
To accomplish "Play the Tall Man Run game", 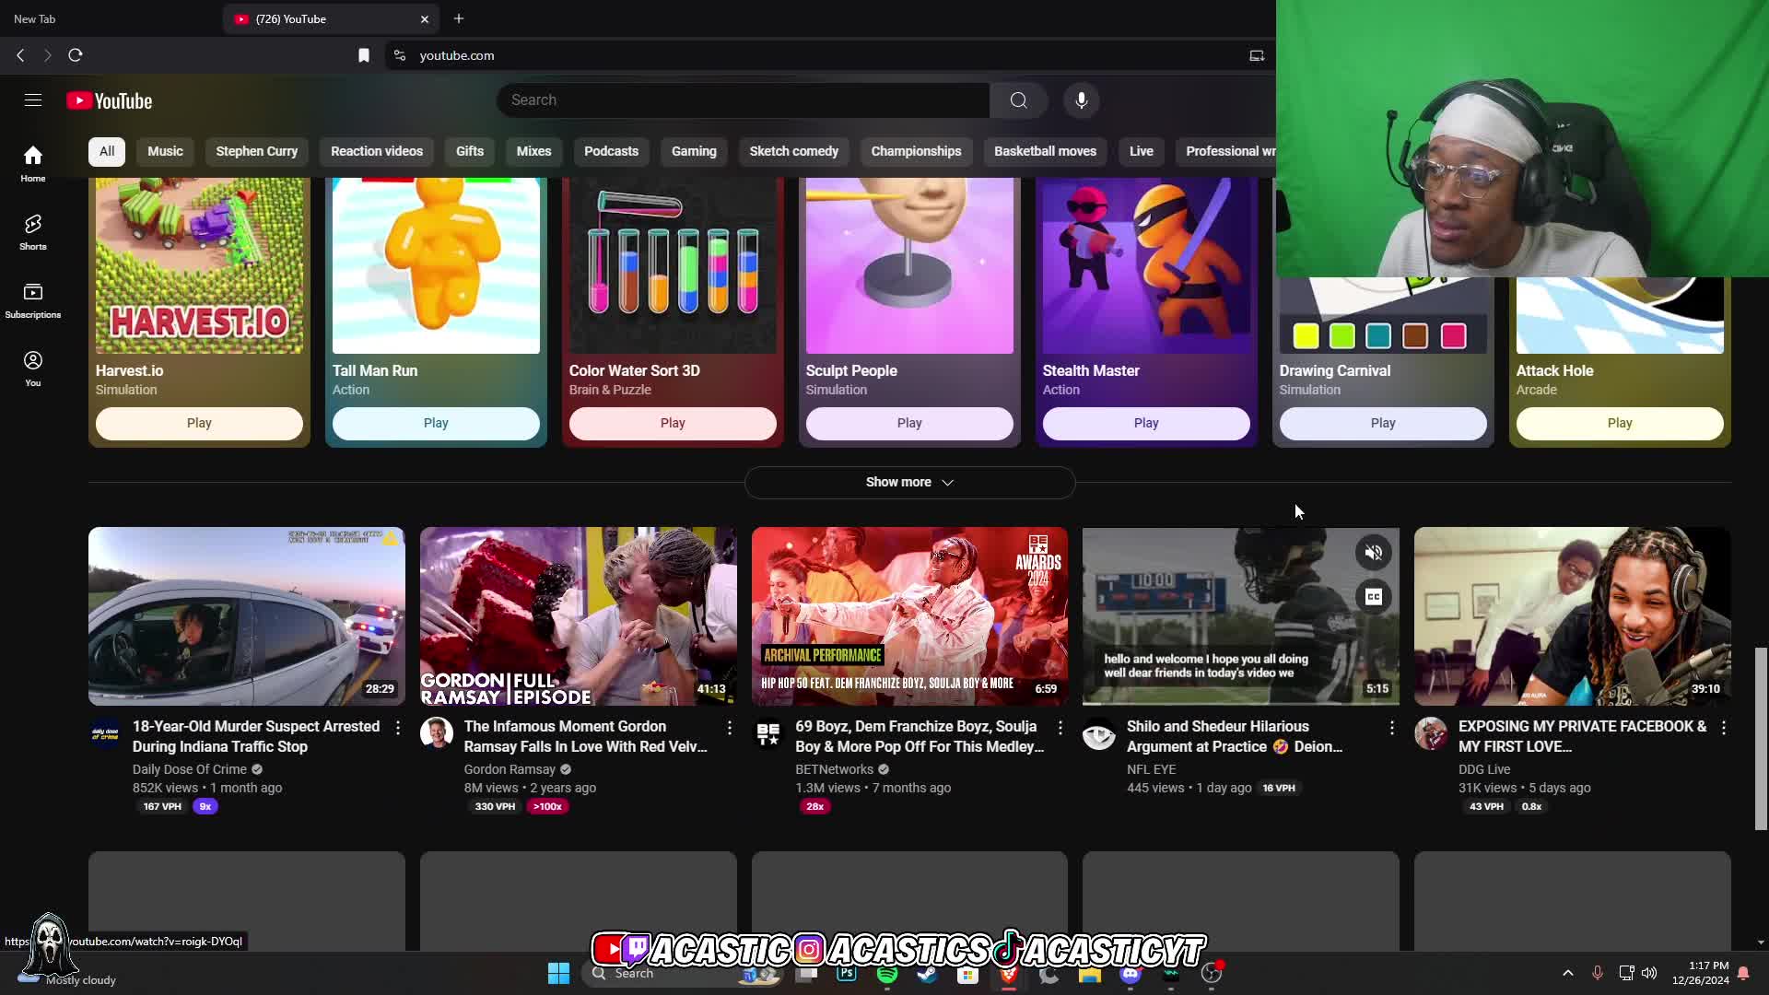I will click(x=436, y=424).
